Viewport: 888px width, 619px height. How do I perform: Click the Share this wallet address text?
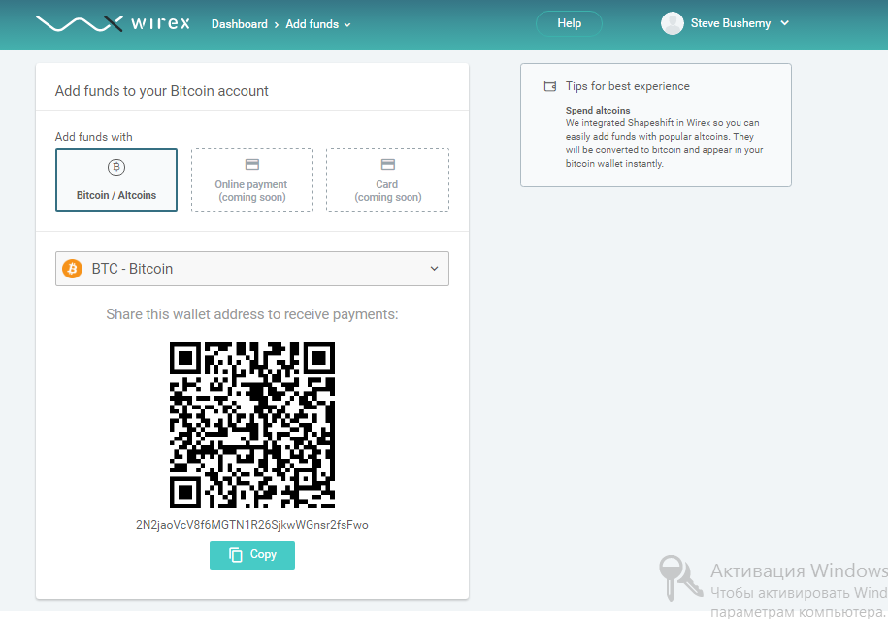coord(252,314)
